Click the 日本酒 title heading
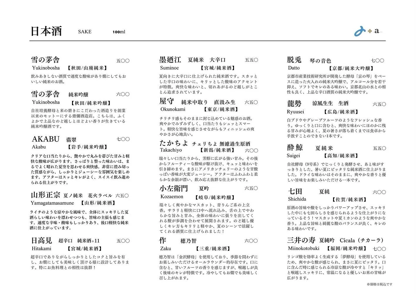Screen dimensions: 416x294 point(46,31)
